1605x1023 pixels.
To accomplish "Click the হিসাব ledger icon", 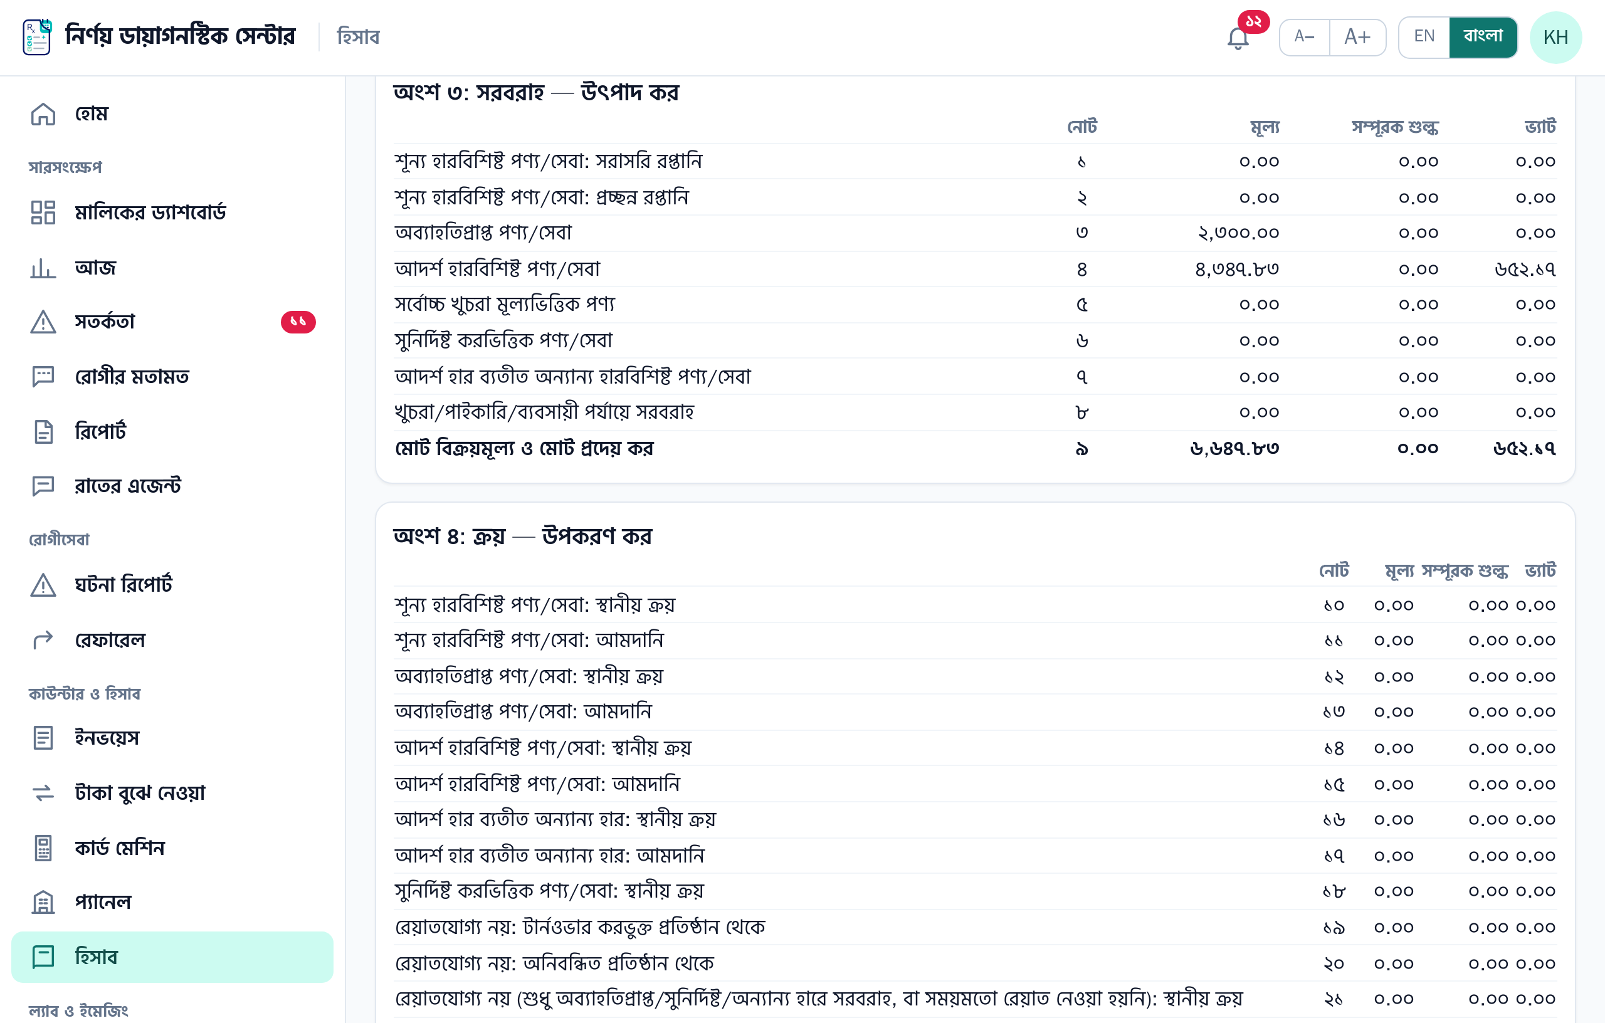I will [x=43, y=957].
